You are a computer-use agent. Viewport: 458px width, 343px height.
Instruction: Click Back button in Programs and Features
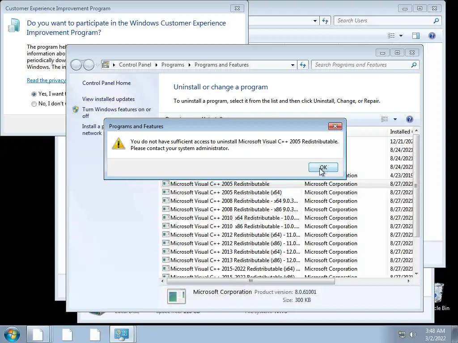pyautogui.click(x=76, y=65)
